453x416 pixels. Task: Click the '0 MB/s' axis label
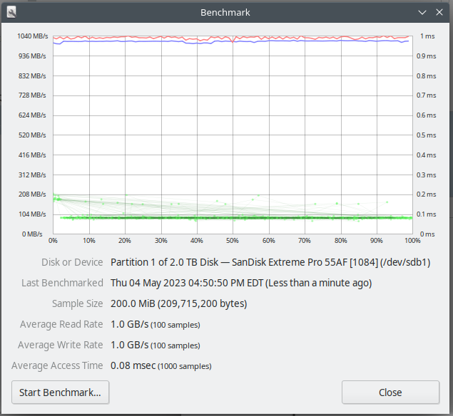(x=32, y=234)
